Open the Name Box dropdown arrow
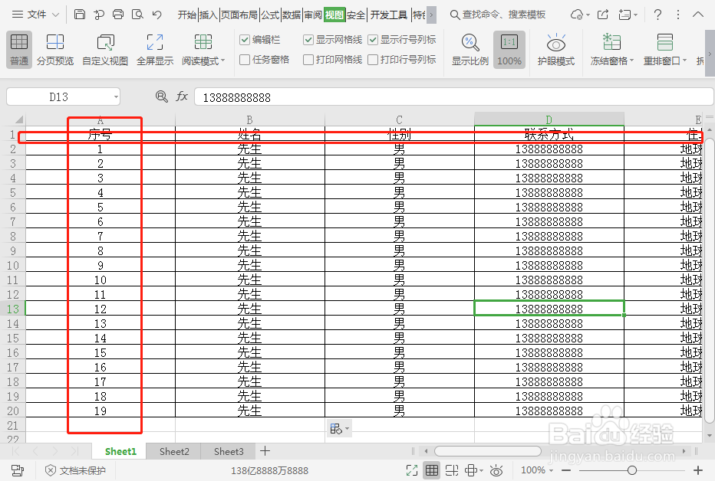Screen dimensions: 715x481 pos(116,97)
